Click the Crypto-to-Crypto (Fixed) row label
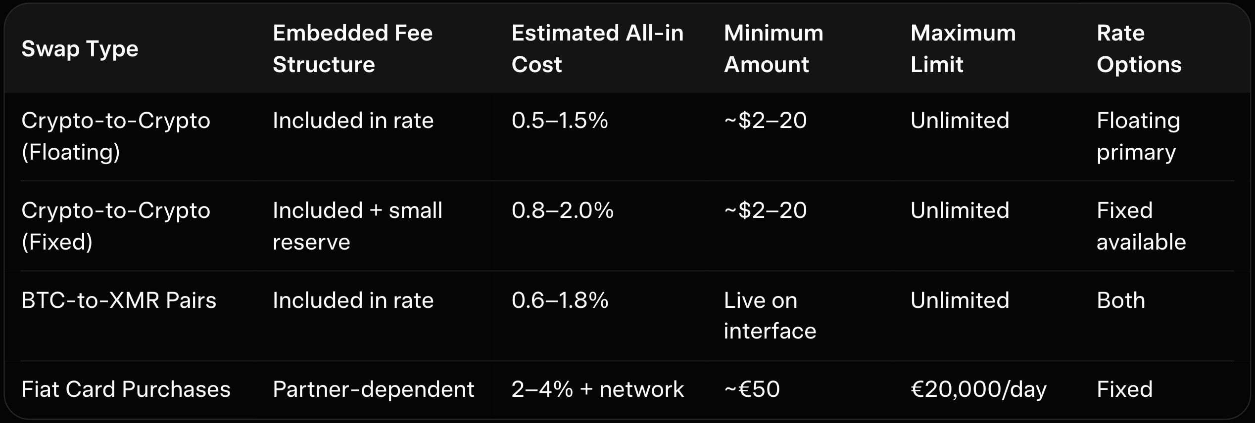The width and height of the screenshot is (1255, 423). (x=115, y=226)
